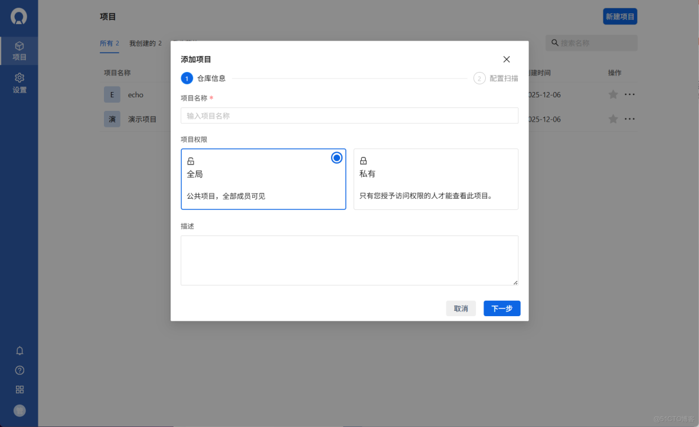This screenshot has width=699, height=427.
Task: Open notifications via the bell icon
Action: pyautogui.click(x=19, y=350)
